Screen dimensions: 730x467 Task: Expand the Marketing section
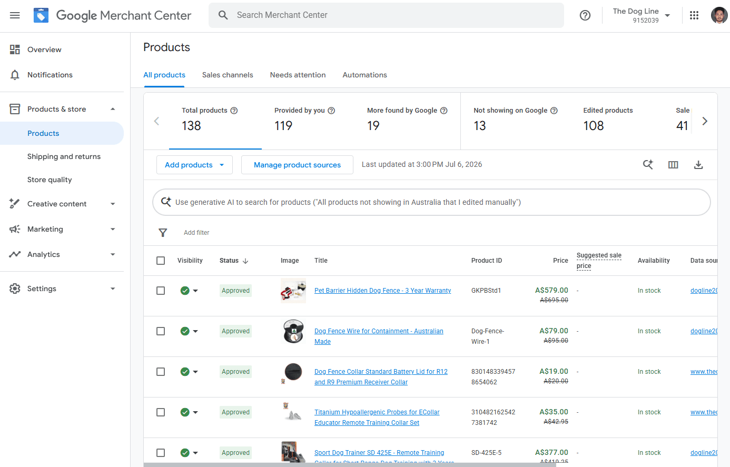pyautogui.click(x=113, y=229)
